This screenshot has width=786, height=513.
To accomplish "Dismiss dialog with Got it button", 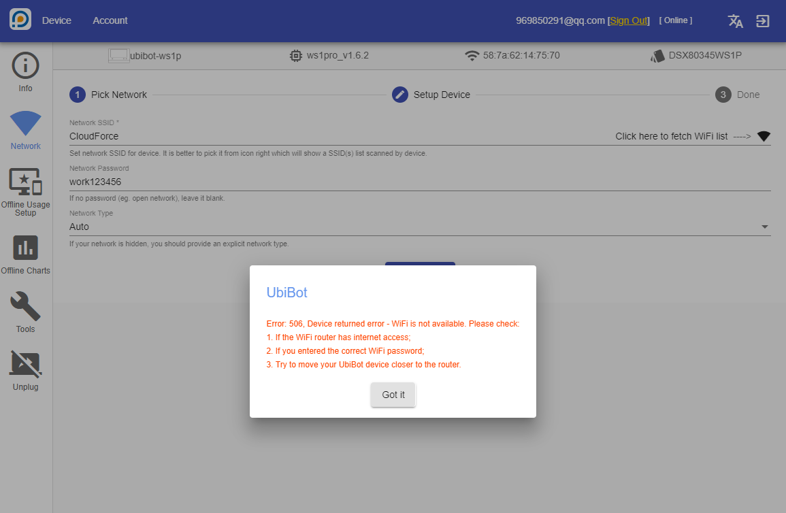I will (393, 395).
